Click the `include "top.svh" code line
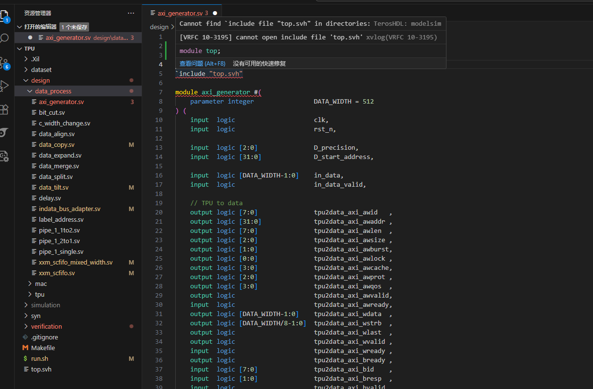Image resolution: width=593 pixels, height=389 pixels. 209,73
